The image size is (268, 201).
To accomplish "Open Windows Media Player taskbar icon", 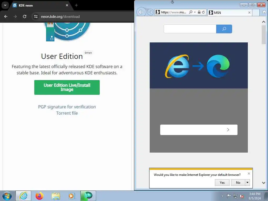I will pos(71,196).
